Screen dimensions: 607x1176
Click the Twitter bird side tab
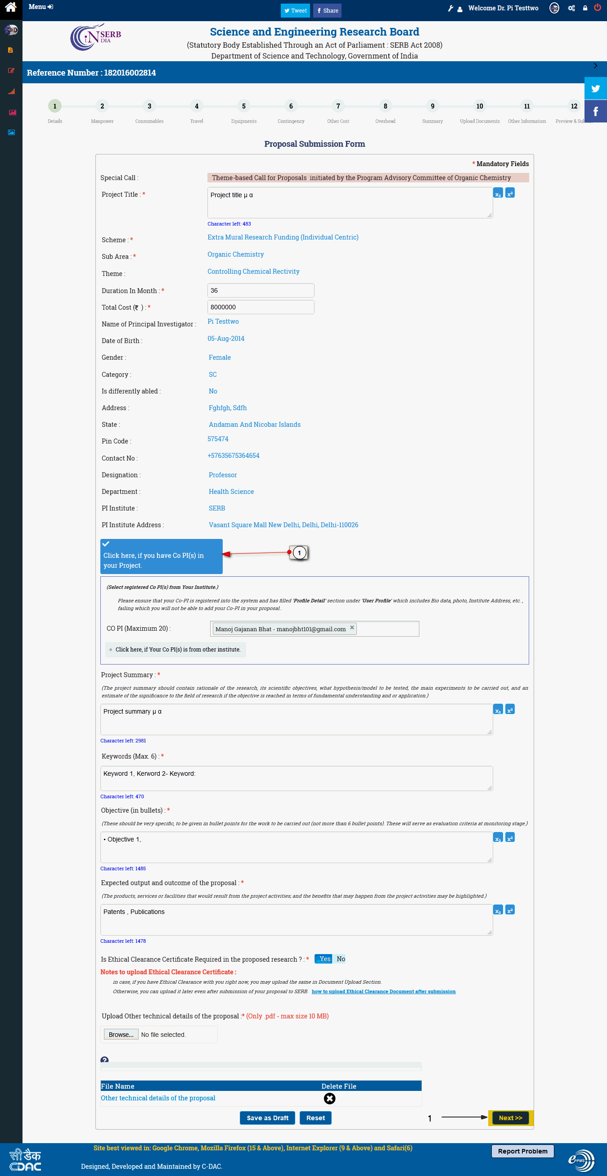tap(596, 88)
